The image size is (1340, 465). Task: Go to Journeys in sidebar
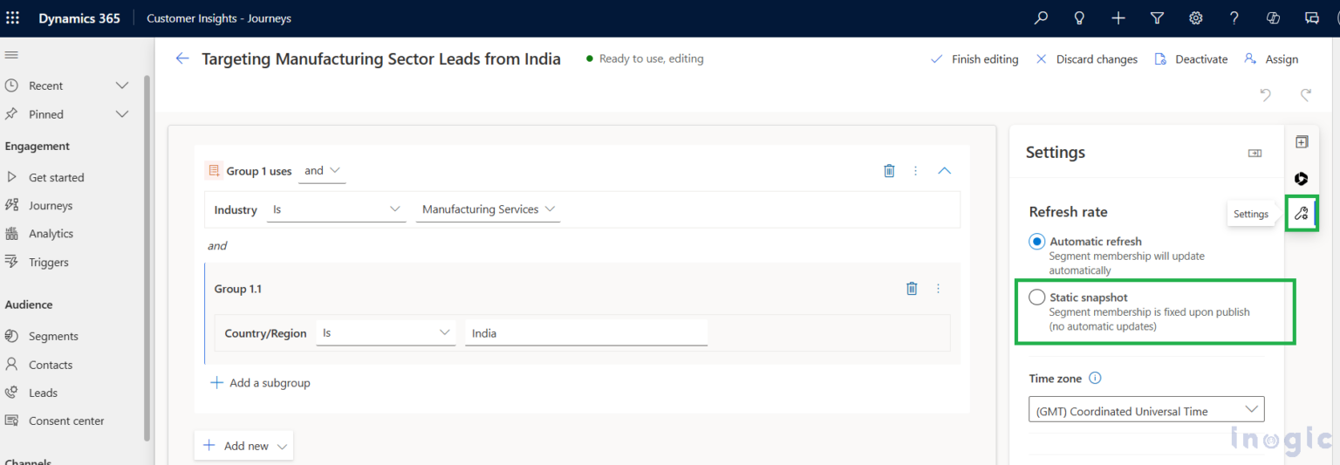50,206
